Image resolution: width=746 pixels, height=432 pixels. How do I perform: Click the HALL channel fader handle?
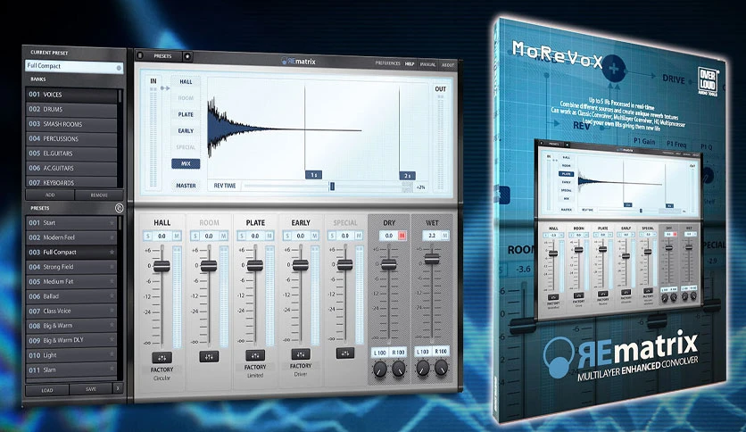click(162, 266)
